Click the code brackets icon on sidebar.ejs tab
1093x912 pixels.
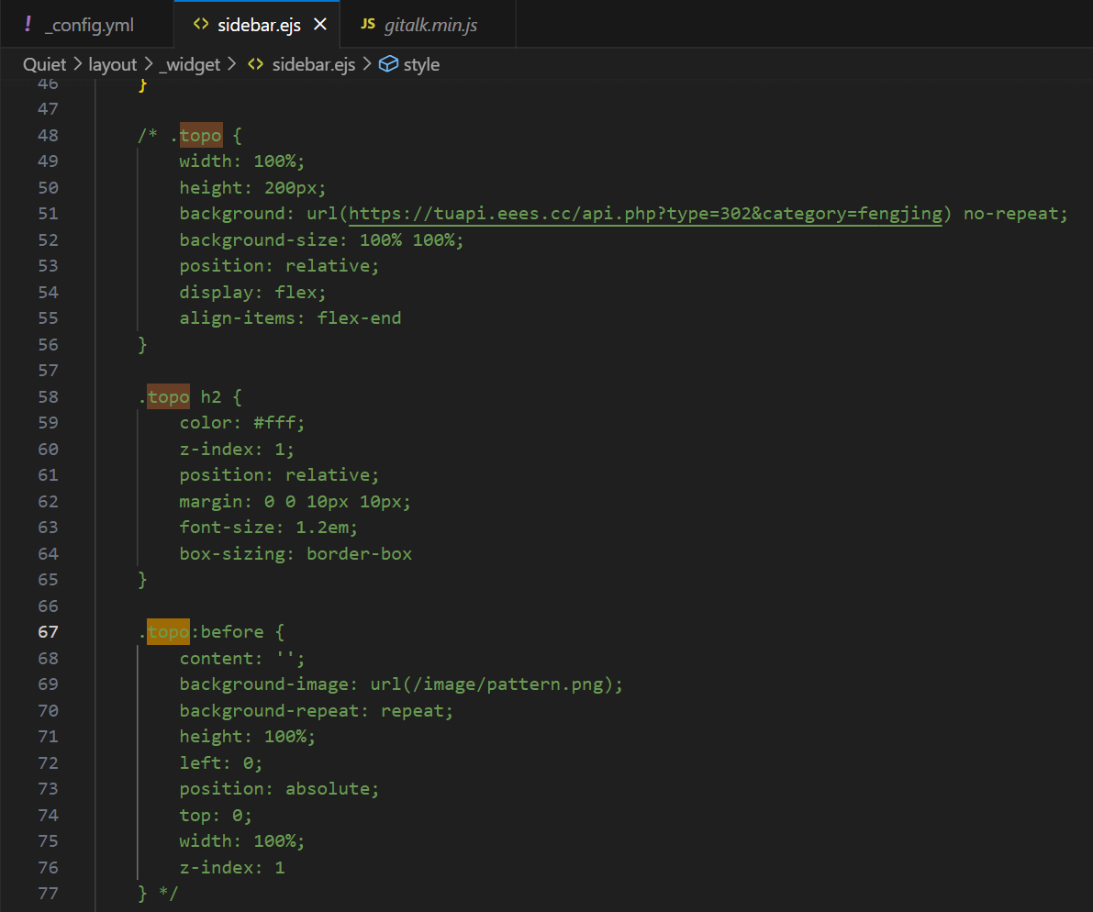tap(201, 25)
